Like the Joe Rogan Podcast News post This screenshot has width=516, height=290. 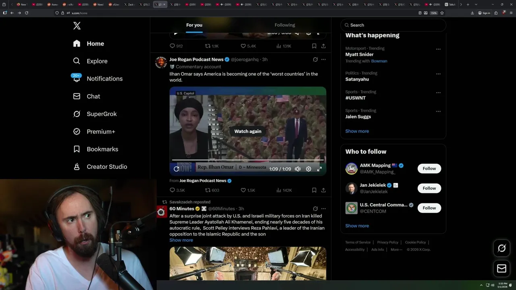click(x=248, y=190)
